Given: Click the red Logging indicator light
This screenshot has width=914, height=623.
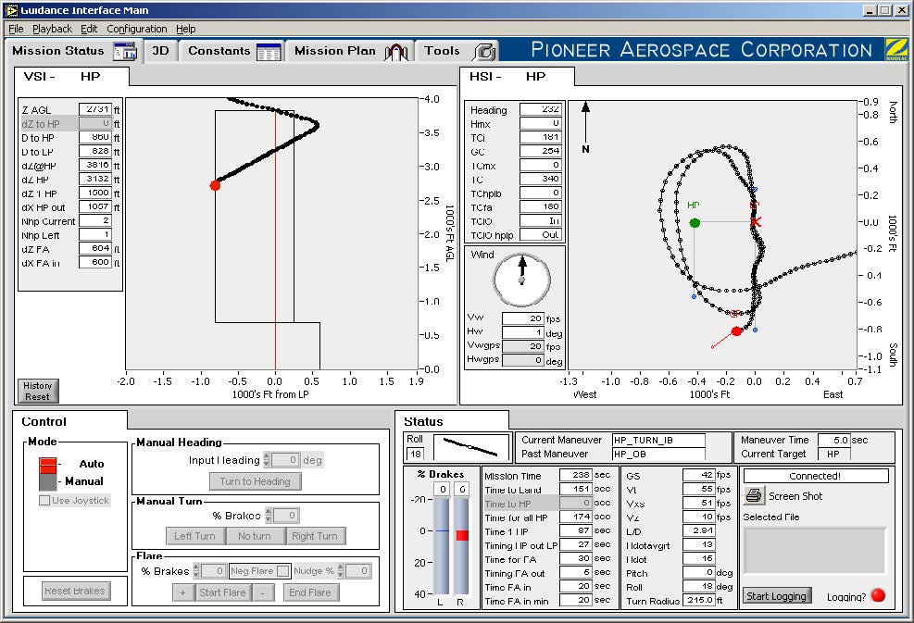Looking at the screenshot, I should (877, 595).
